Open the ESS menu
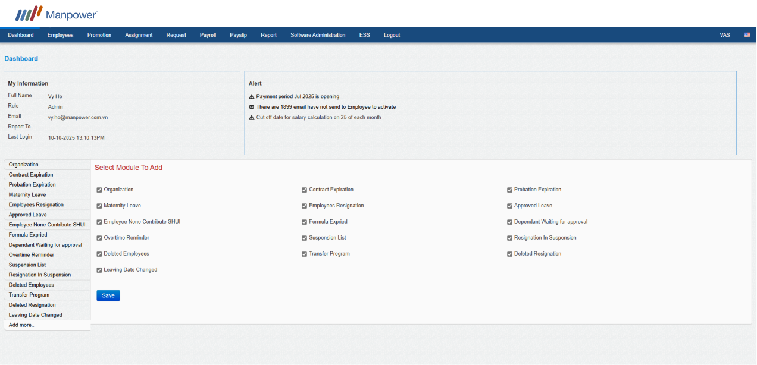This screenshot has height=365, width=757. pyautogui.click(x=365, y=35)
